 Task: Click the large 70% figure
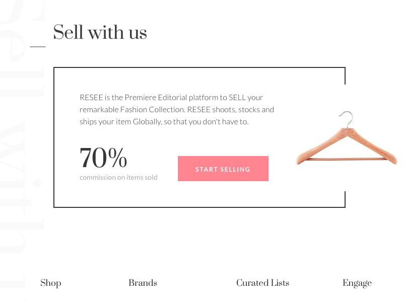coord(103,158)
